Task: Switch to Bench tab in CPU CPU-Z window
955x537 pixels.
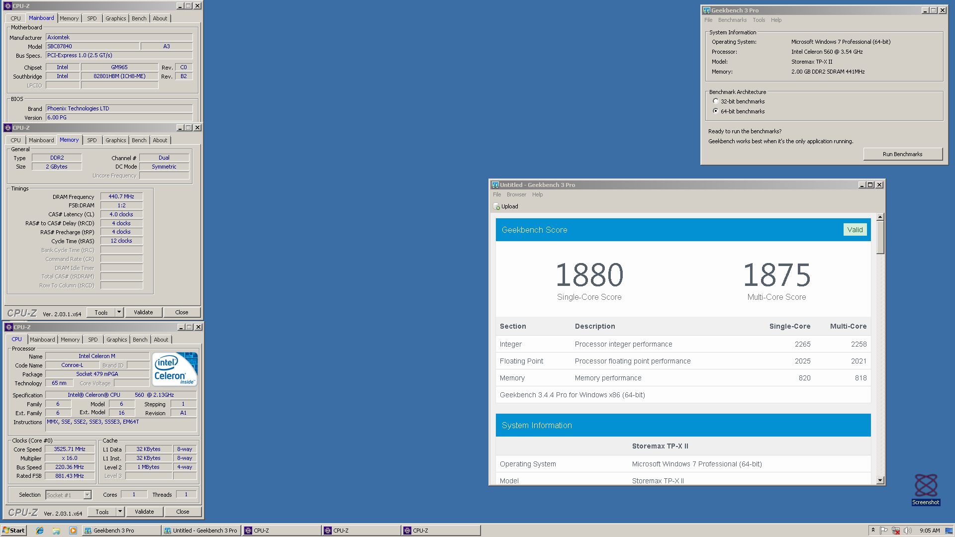Action: (140, 340)
